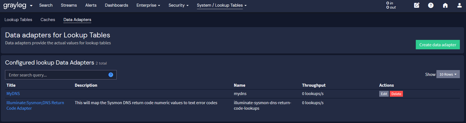Click Create data adapter button

(x=438, y=45)
